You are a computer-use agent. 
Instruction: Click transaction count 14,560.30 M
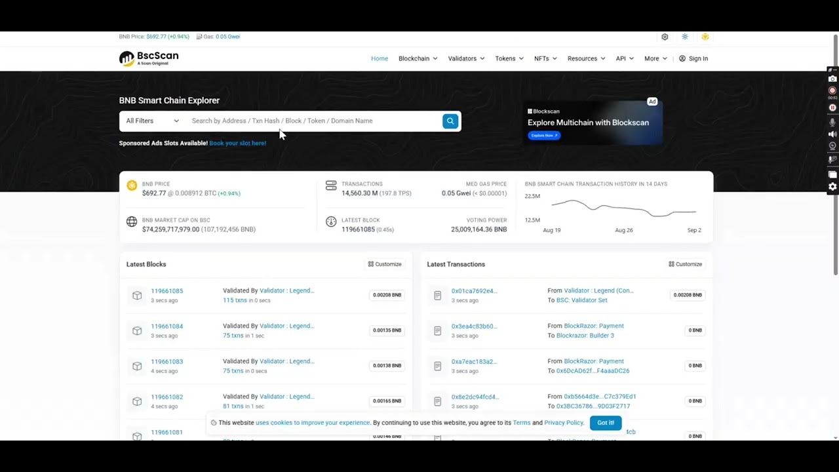pyautogui.click(x=360, y=193)
